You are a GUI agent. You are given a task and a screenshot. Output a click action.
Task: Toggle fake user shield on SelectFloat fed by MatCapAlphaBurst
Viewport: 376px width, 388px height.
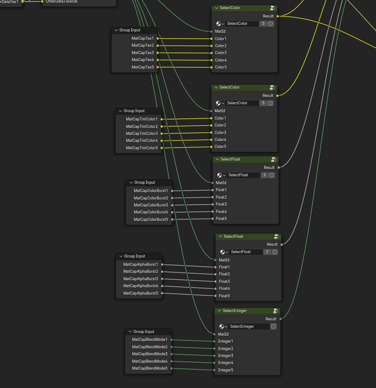(275, 252)
